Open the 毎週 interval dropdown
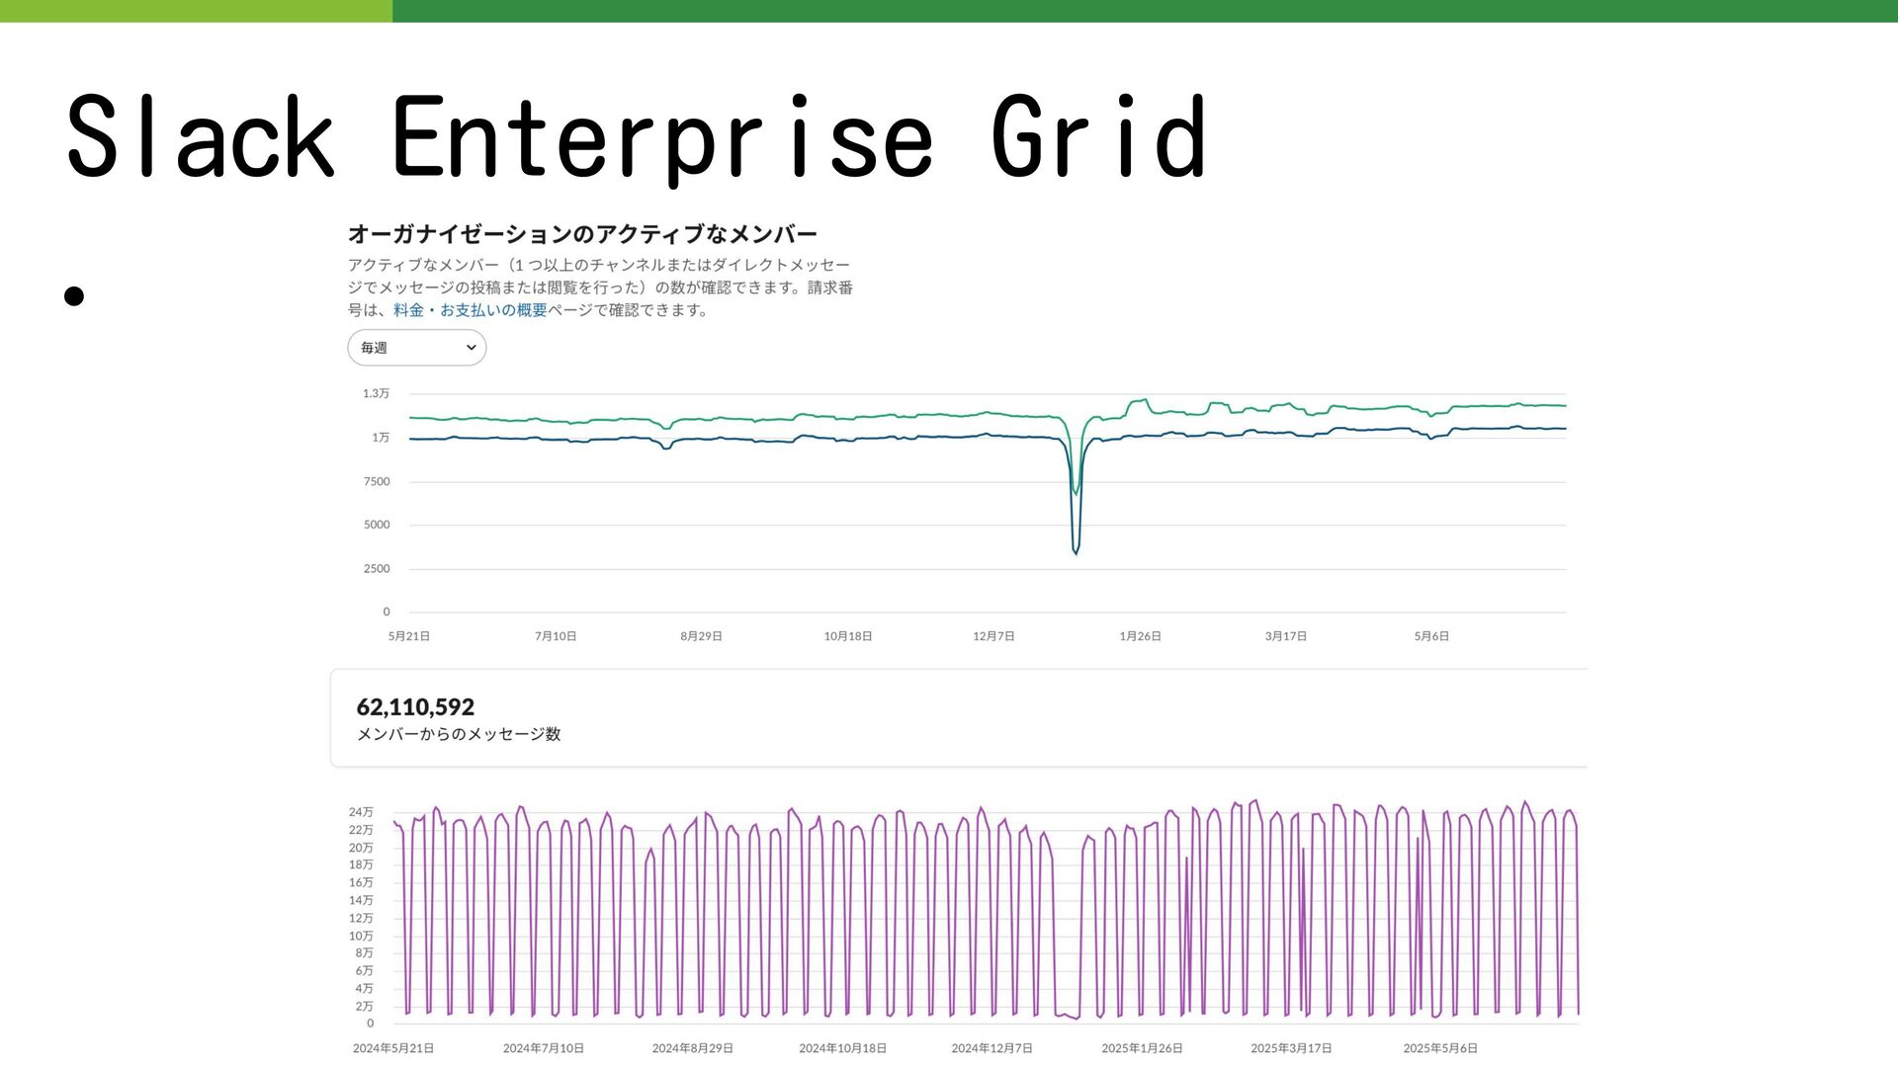The image size is (1898, 1068). click(416, 348)
